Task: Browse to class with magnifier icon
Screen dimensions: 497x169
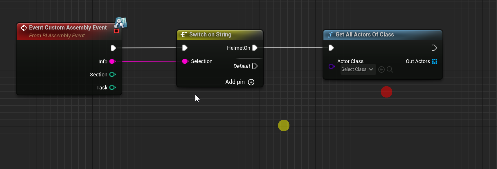Action: pyautogui.click(x=390, y=69)
